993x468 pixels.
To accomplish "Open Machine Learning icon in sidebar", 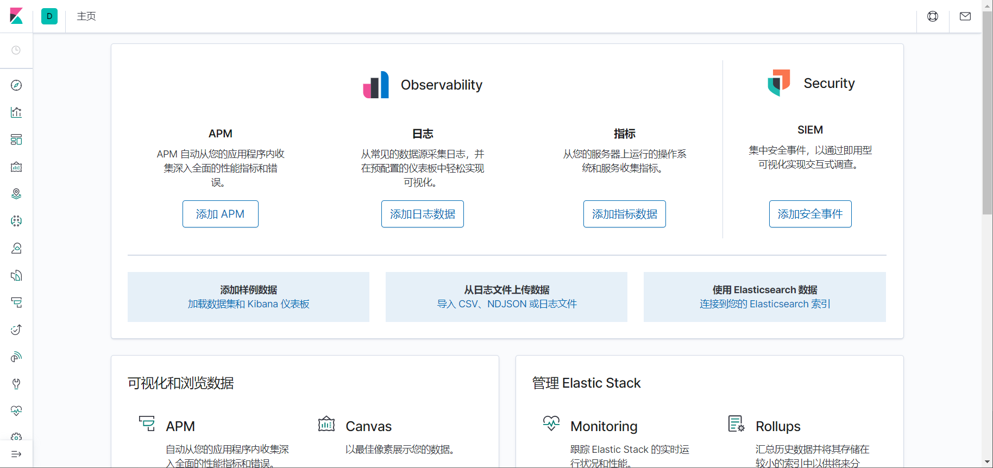I will [16, 221].
